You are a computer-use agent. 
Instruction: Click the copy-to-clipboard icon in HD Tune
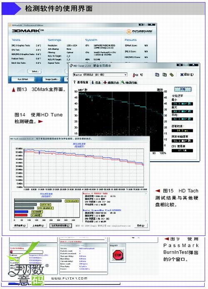click(x=157, y=74)
